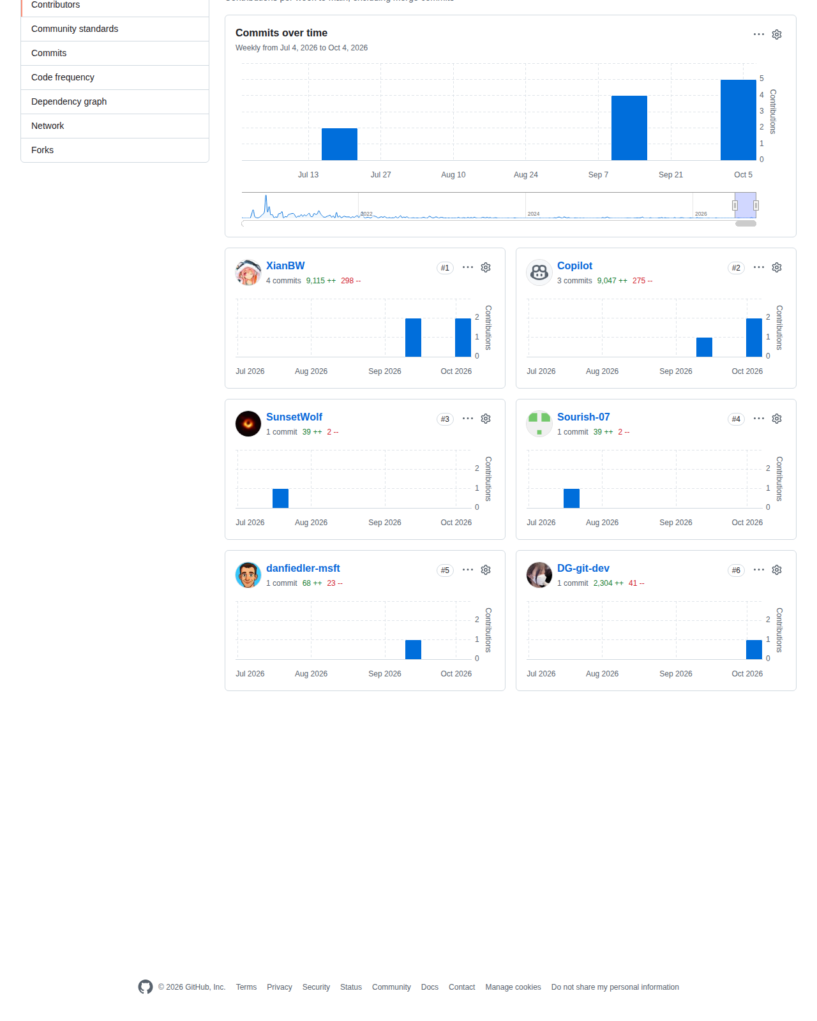This screenshot has height=1021, width=817.
Task: Open the Copilot profile link
Action: [x=574, y=266]
